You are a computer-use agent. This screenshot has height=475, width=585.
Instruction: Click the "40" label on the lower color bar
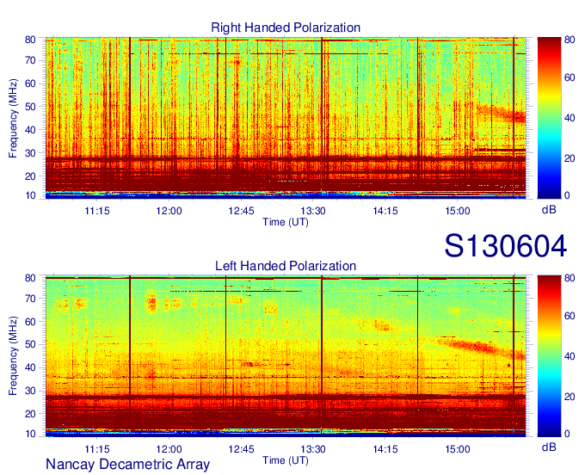570,356
